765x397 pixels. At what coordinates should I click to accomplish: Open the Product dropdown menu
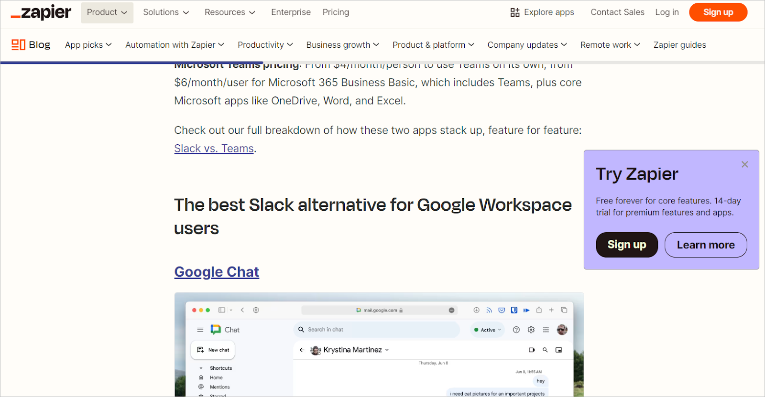pos(107,12)
